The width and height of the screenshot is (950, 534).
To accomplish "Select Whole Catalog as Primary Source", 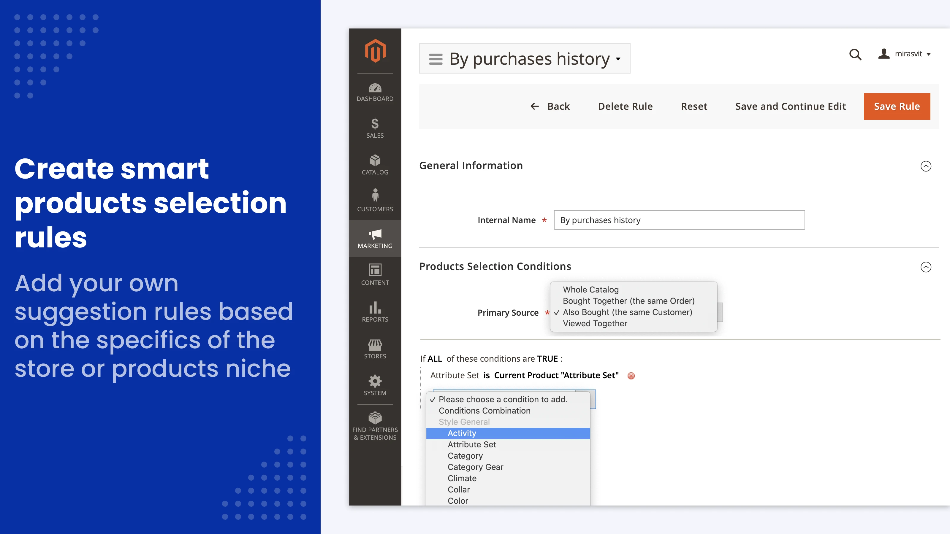I will [590, 290].
